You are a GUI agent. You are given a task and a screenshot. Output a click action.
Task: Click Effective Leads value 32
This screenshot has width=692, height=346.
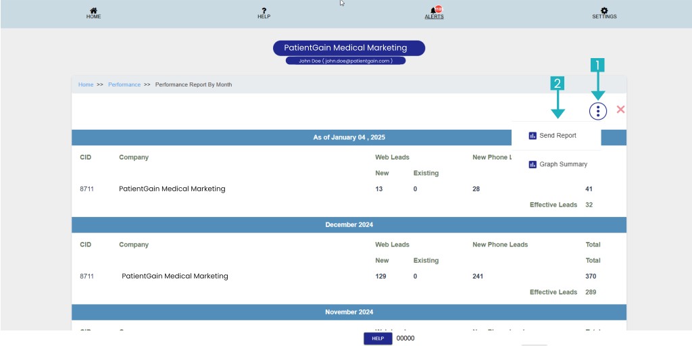coord(589,205)
